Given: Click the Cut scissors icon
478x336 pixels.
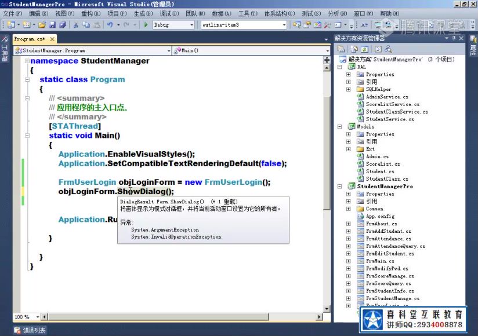Looking at the screenshot, I should tap(76, 25).
